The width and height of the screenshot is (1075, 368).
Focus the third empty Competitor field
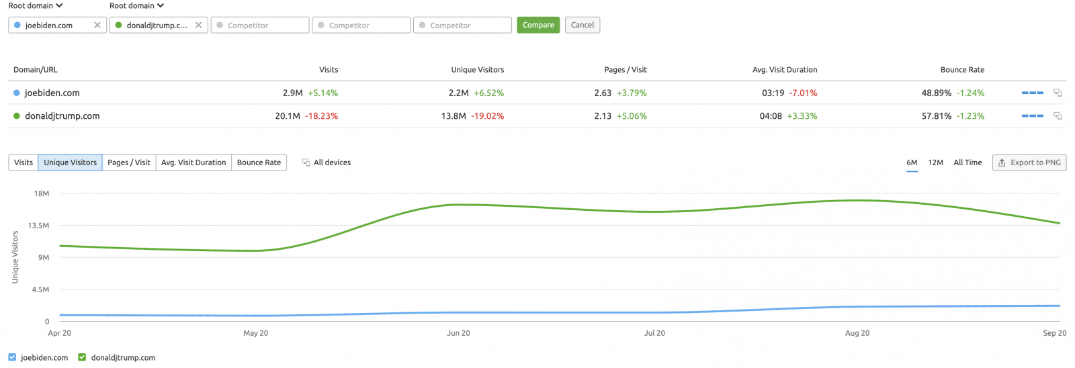tap(462, 25)
